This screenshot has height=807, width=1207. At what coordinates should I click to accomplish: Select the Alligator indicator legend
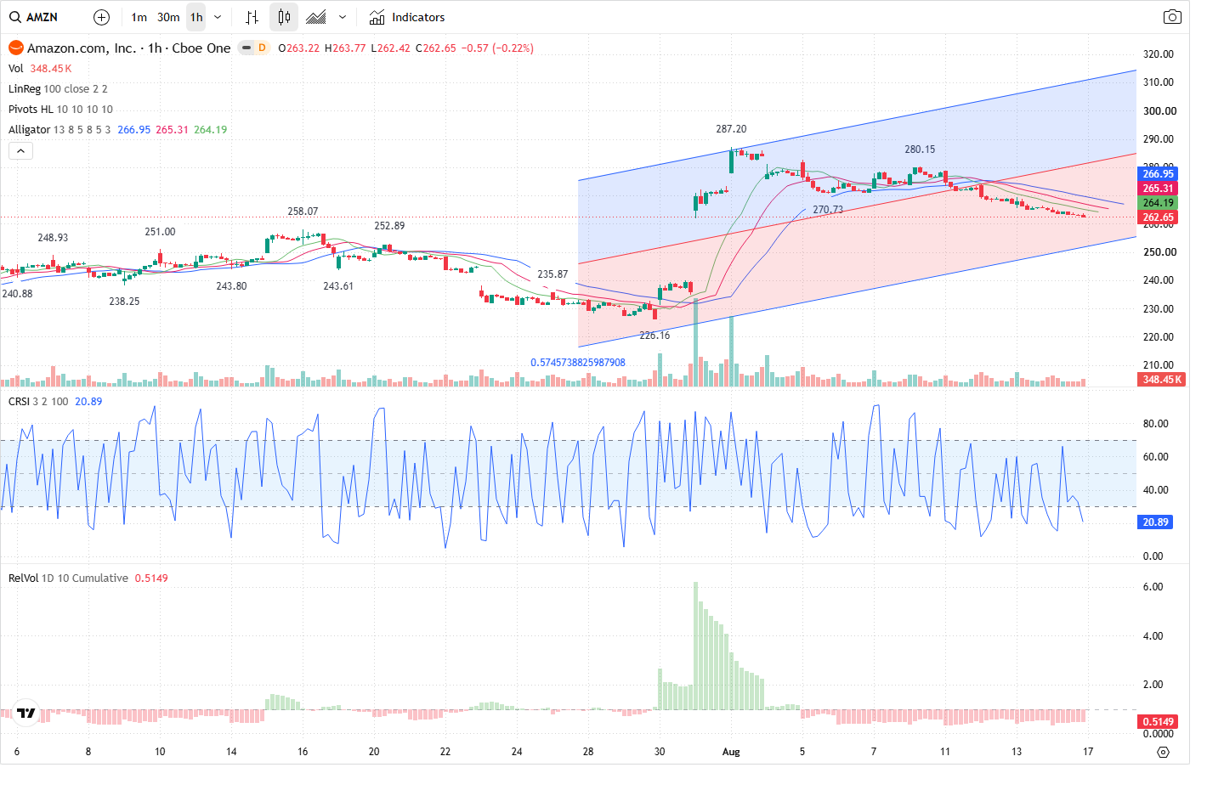[x=30, y=129]
